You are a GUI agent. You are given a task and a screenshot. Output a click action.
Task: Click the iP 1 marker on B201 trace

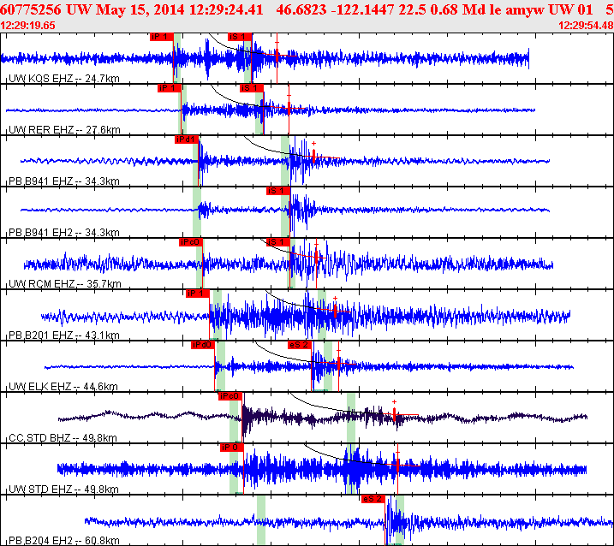click(197, 294)
